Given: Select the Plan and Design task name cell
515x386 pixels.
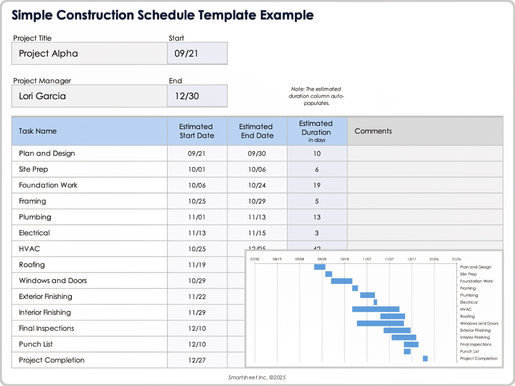Looking at the screenshot, I should click(89, 153).
